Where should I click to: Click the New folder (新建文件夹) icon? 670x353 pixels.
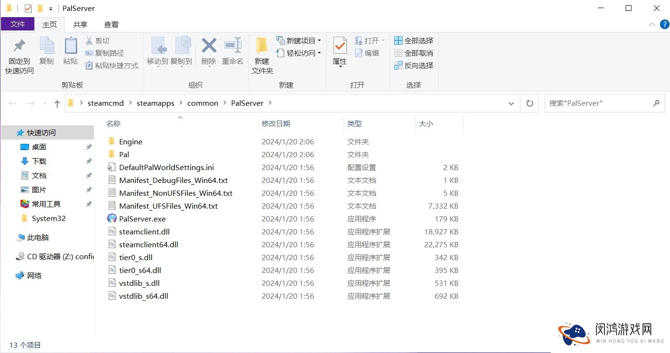262,46
